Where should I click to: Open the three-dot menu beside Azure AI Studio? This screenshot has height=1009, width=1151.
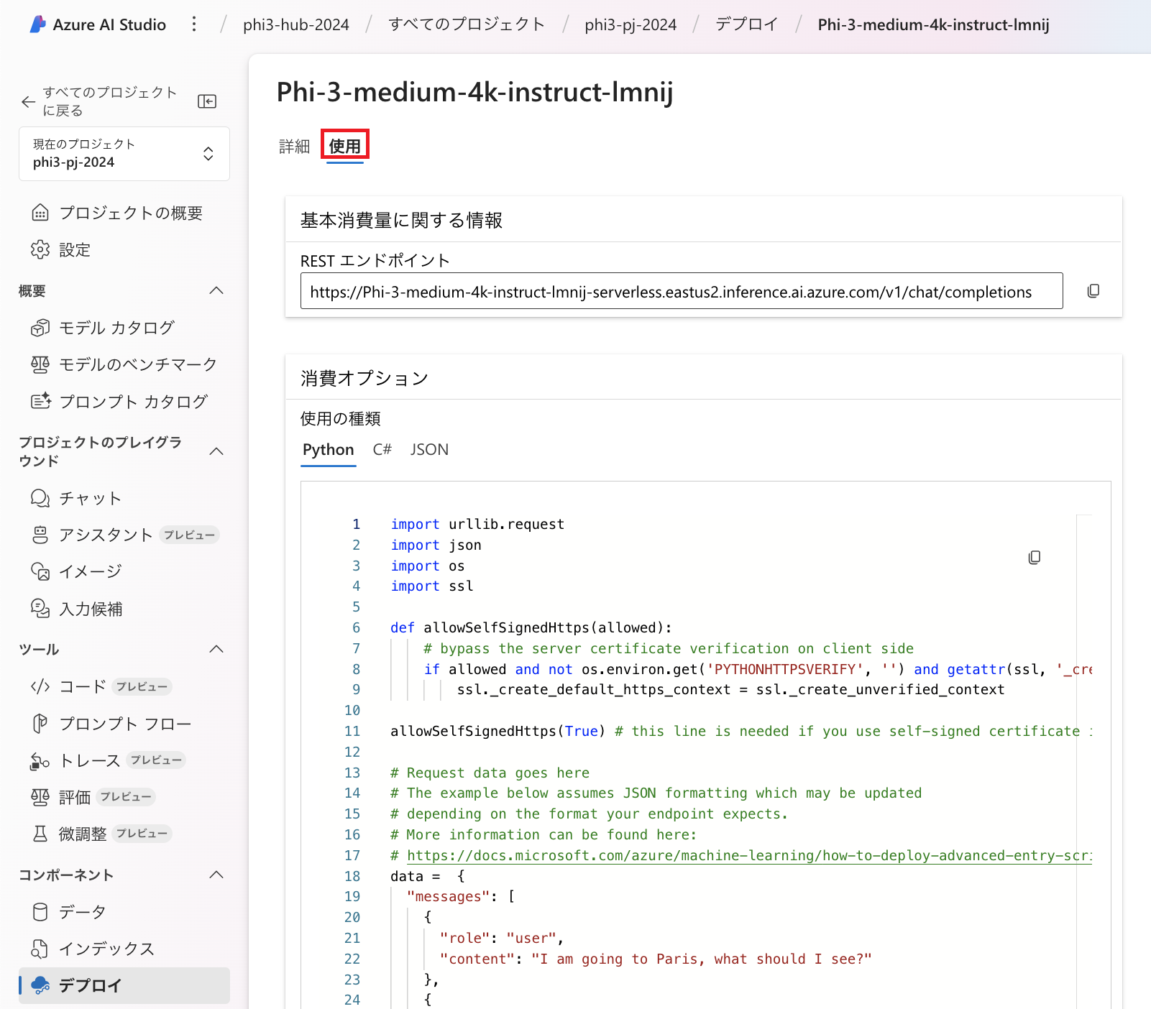194,24
